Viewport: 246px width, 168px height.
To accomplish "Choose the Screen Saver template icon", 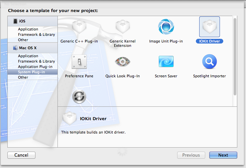I will pos(166,62).
